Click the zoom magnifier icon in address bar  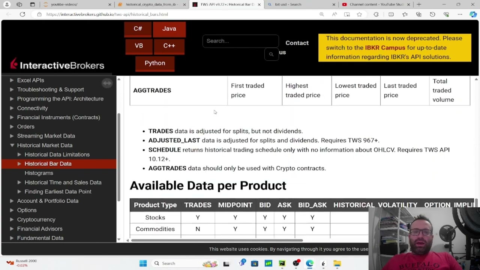[322, 14]
